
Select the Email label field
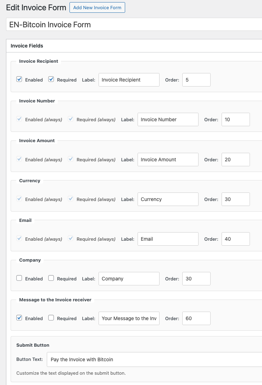(x=168, y=239)
